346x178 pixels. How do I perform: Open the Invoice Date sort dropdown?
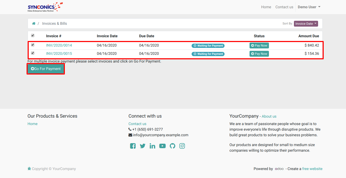(306, 24)
